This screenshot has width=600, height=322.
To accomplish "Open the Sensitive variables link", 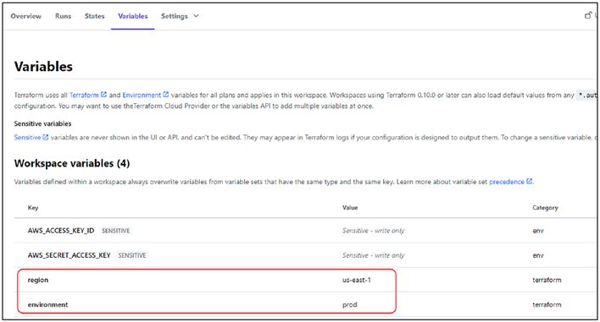I will (28, 138).
